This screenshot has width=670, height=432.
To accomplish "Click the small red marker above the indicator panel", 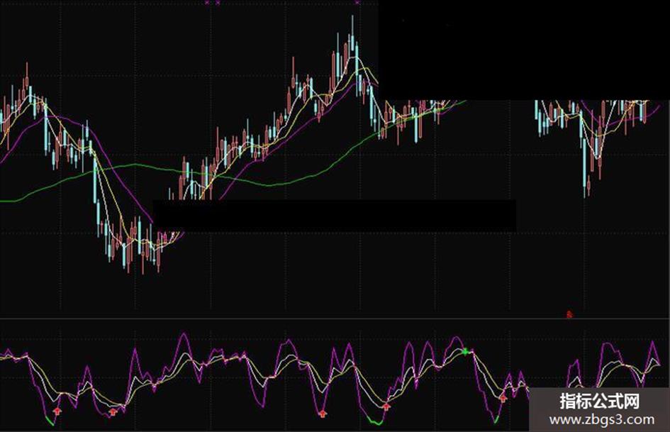I will coord(569,314).
